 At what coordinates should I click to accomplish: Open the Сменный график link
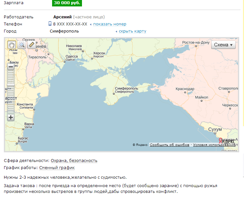click(x=57, y=168)
